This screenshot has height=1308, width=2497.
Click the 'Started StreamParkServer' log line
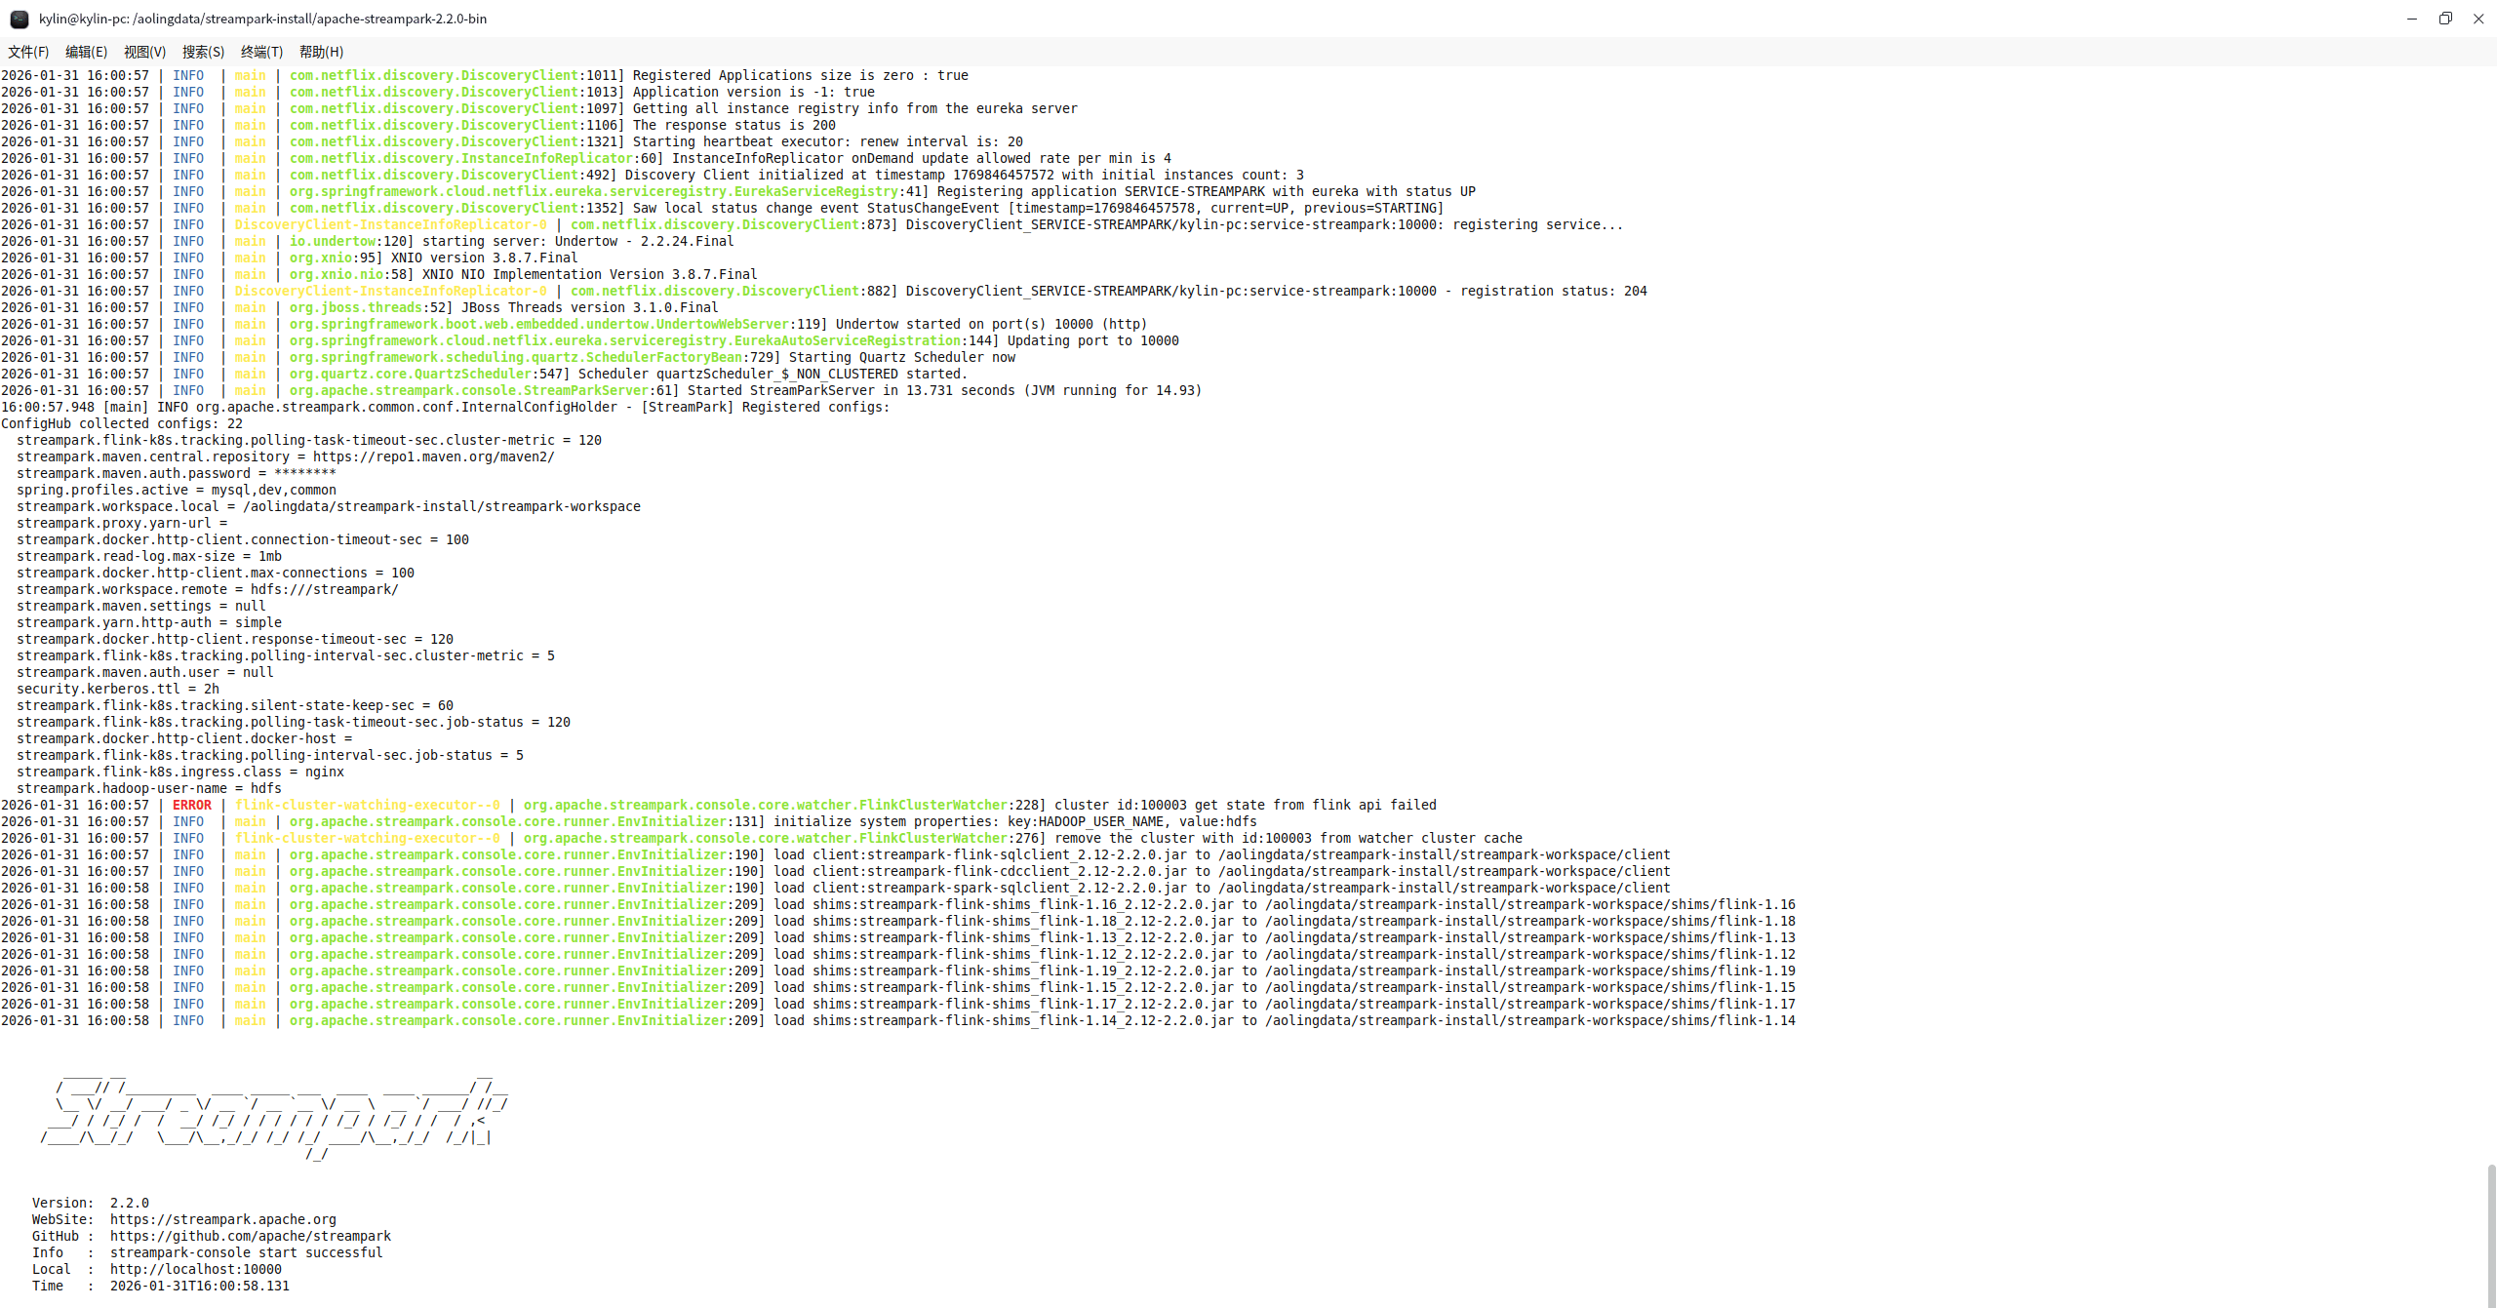pos(944,390)
